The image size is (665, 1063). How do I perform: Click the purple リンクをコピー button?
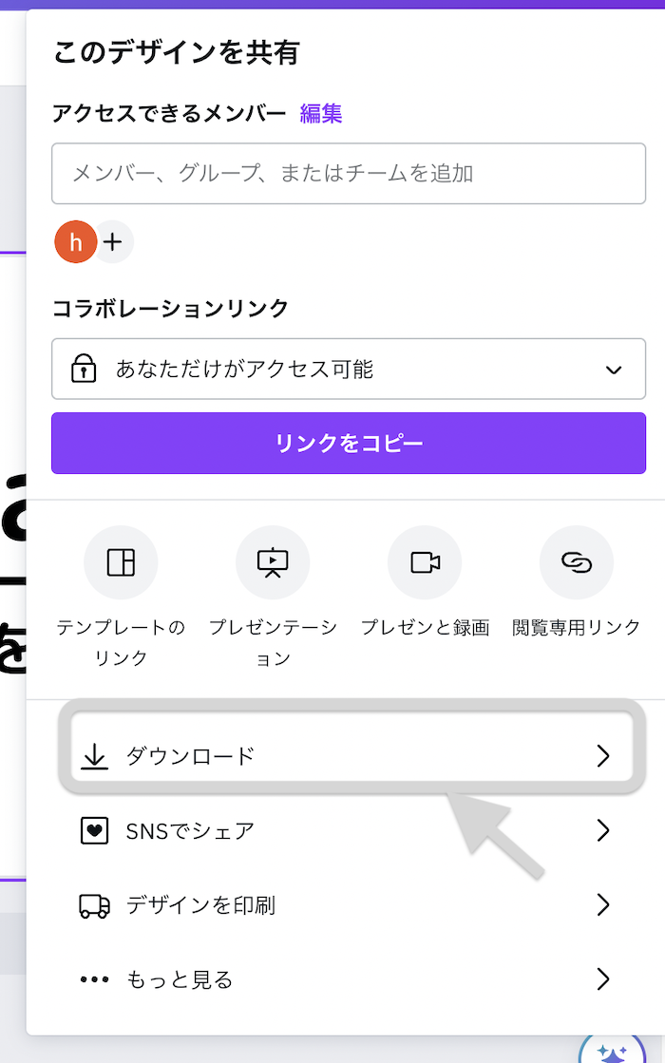point(349,443)
